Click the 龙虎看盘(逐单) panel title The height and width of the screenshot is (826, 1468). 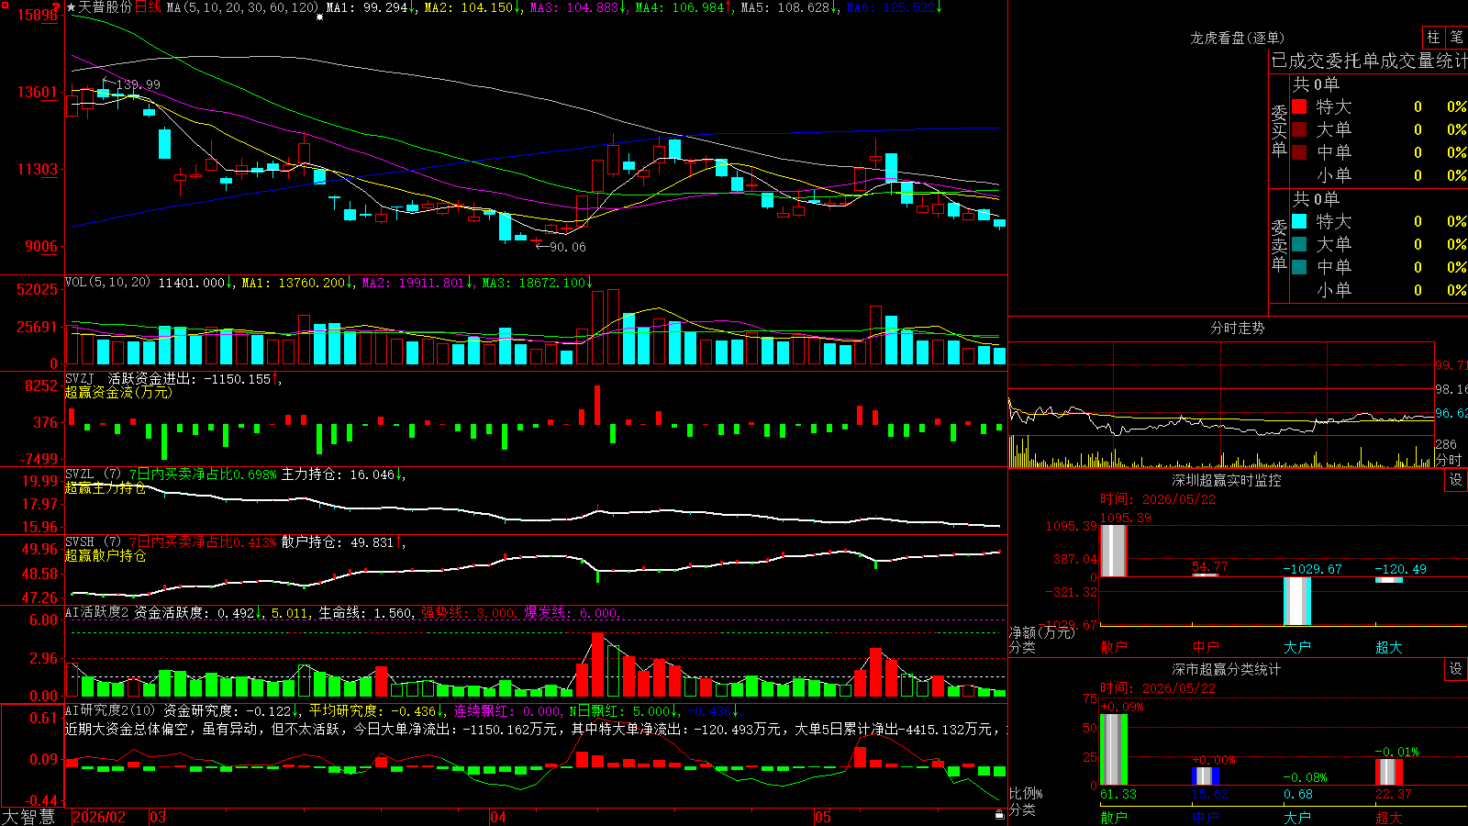[1237, 38]
